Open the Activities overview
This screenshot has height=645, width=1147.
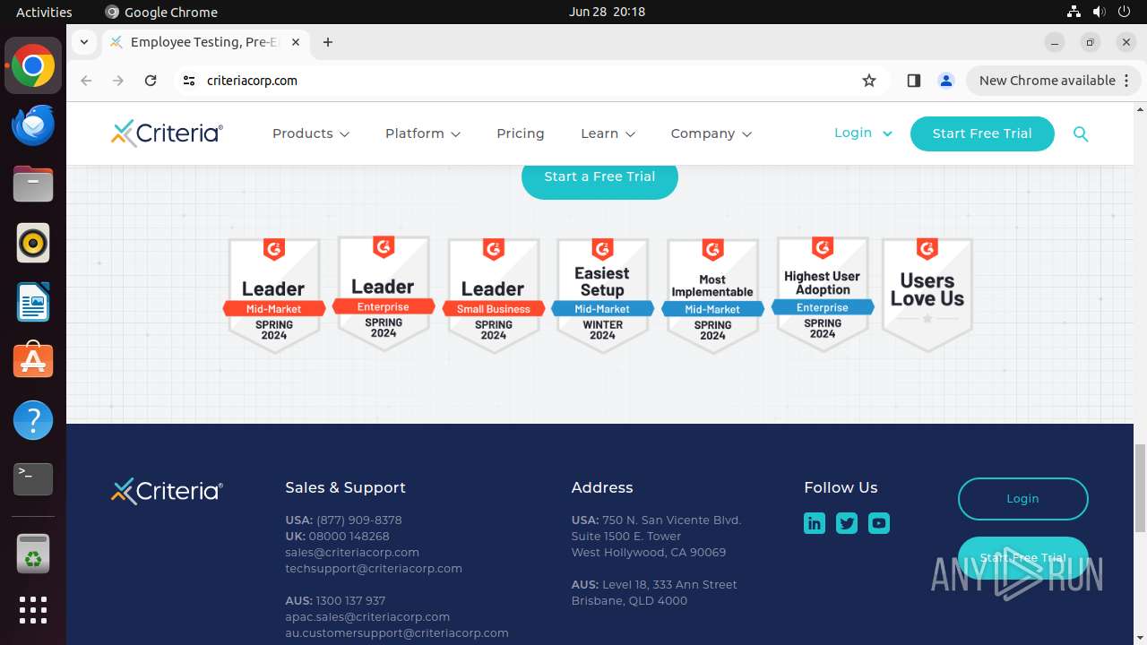click(x=44, y=12)
